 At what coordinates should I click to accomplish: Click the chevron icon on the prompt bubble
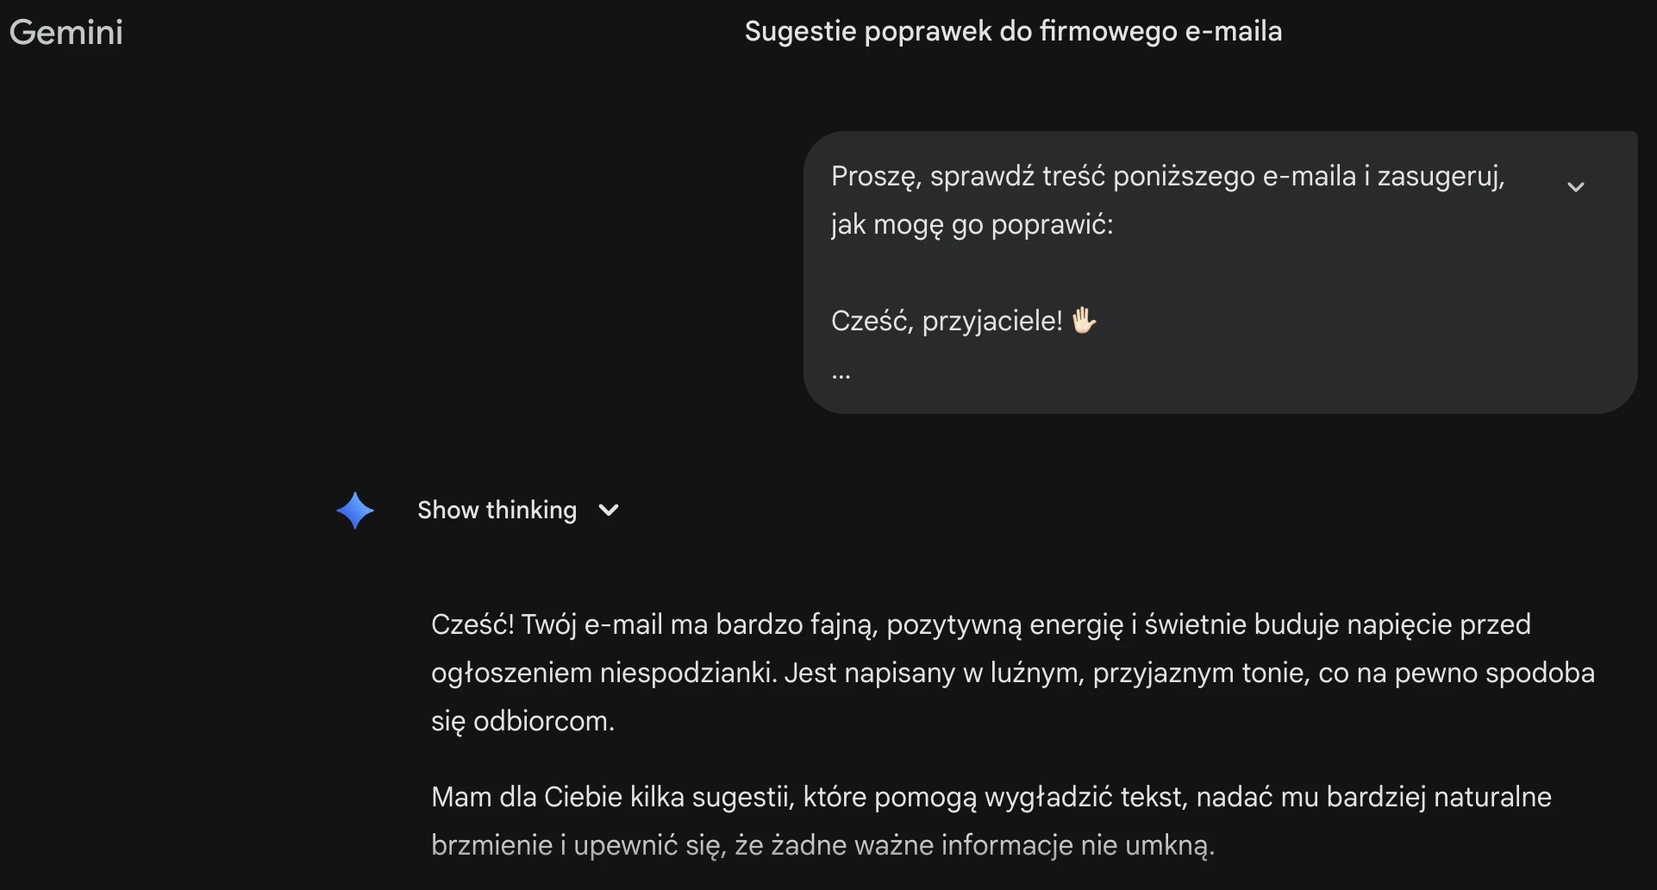point(1576,185)
